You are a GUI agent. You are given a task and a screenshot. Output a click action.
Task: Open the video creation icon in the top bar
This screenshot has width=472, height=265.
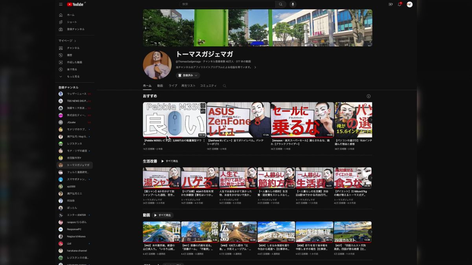(391, 4)
